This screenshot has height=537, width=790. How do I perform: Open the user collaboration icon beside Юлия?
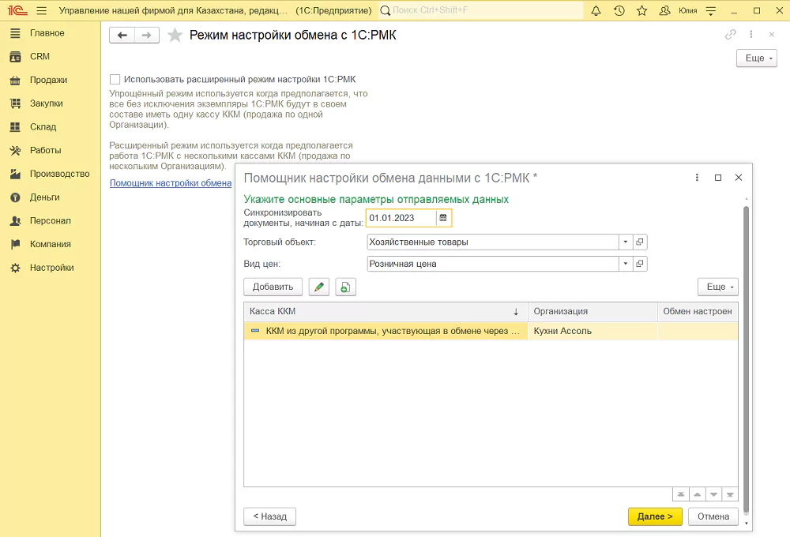coord(664,10)
